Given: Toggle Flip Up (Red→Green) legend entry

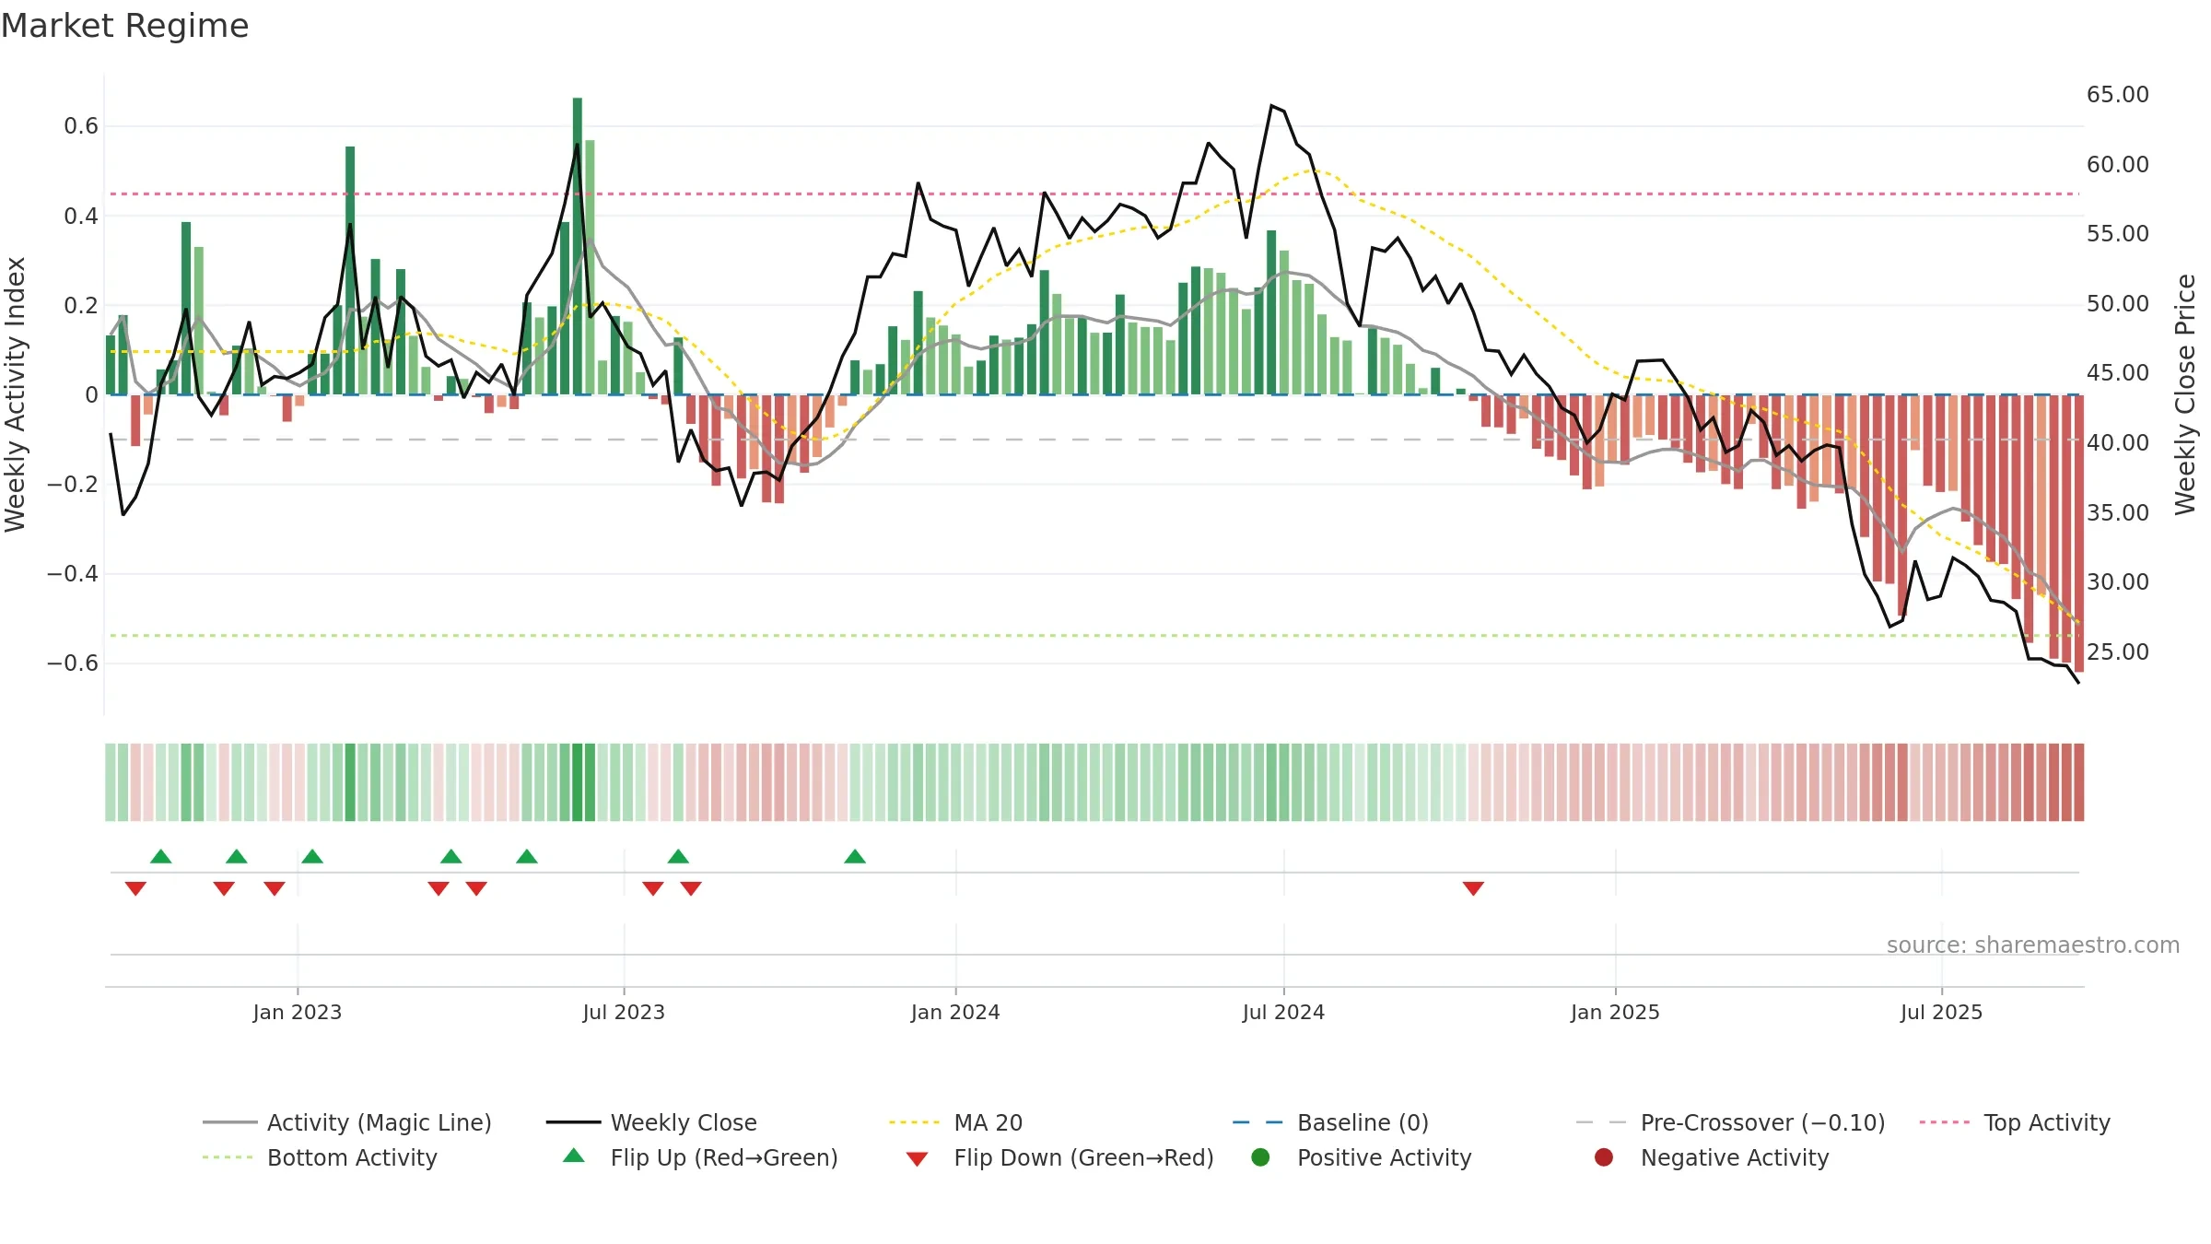Looking at the screenshot, I should 700,1157.
